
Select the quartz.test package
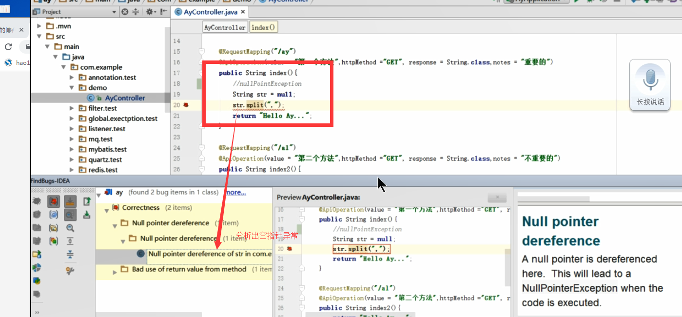[x=105, y=159]
